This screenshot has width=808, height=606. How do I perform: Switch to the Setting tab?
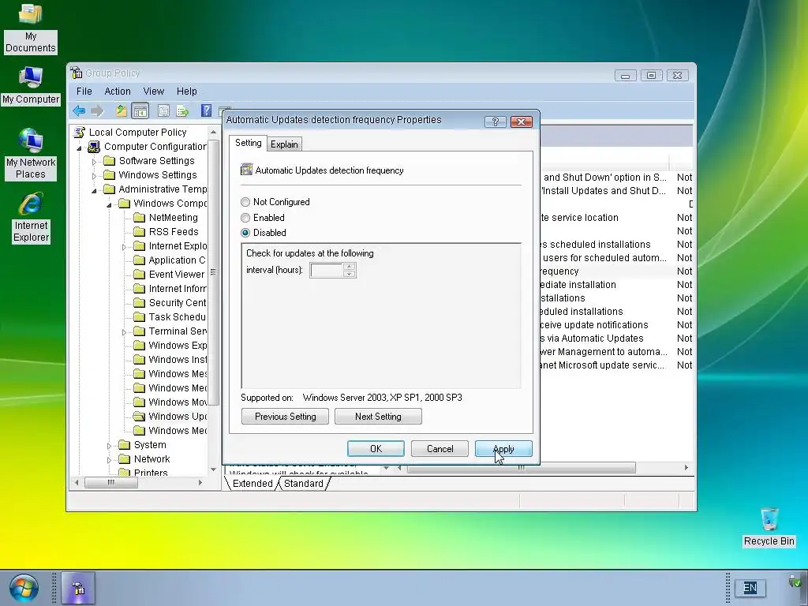tap(248, 143)
